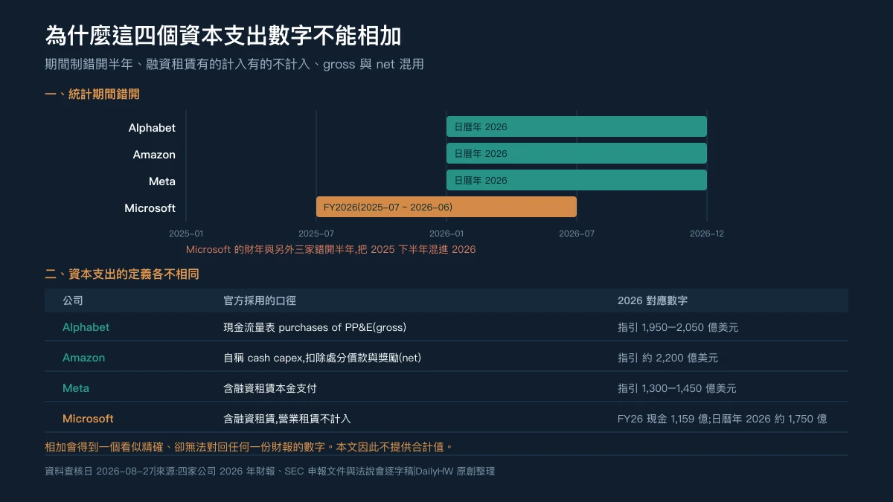This screenshot has height=502, width=893.
Task: Click the footer source line 資料查核日 2026-08-27
Action: pyautogui.click(x=270, y=472)
